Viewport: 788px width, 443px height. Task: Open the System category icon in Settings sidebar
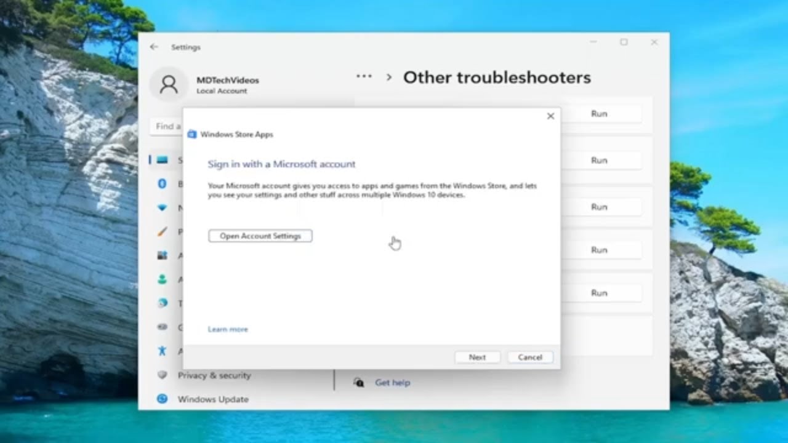[163, 160]
